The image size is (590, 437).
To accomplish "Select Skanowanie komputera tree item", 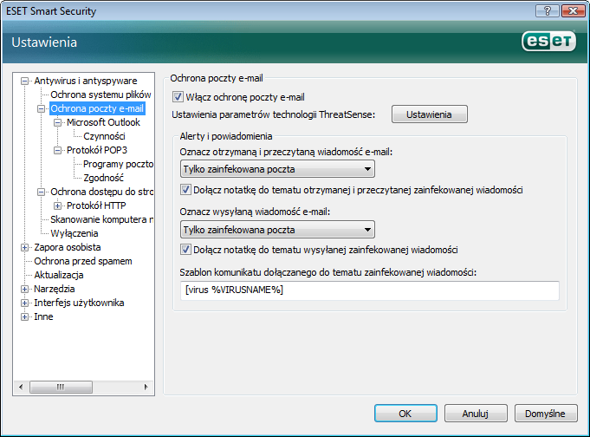I will (101, 219).
